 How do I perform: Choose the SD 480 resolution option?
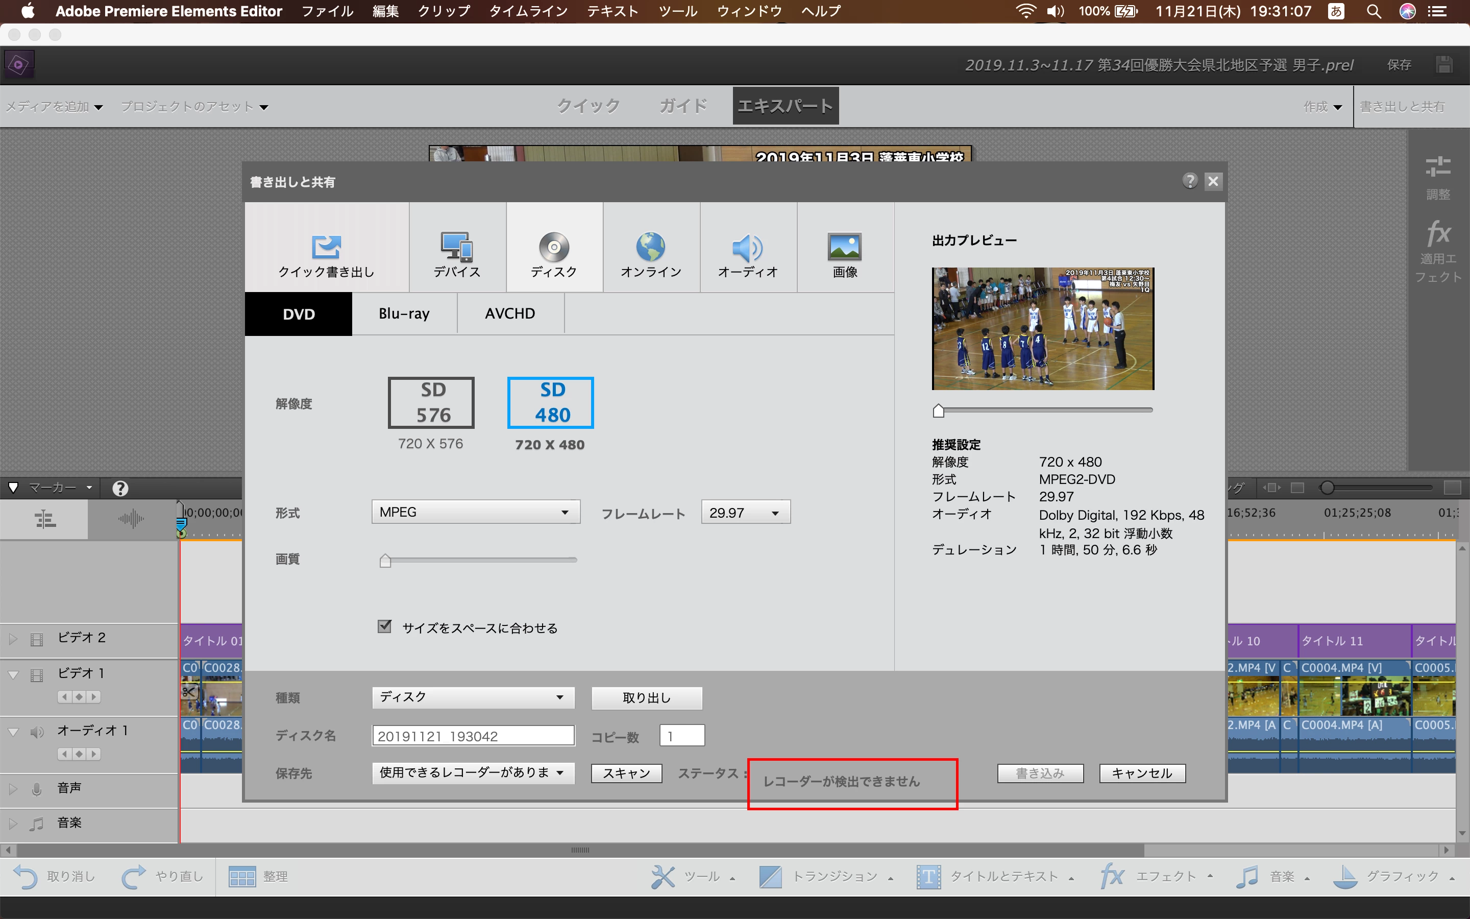[x=550, y=403]
